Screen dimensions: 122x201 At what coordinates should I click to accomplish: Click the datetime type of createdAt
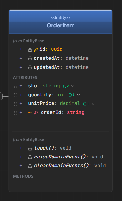pyautogui.click(x=77, y=58)
